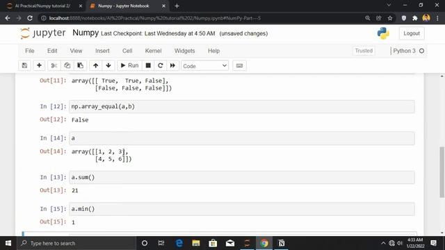The image size is (445, 250).
Task: Open the command palette keyboard icon
Action: (x=239, y=65)
